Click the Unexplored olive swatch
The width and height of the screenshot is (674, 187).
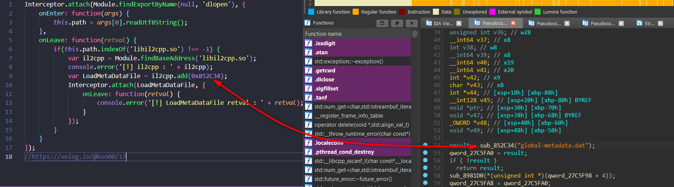pyautogui.click(x=457, y=12)
